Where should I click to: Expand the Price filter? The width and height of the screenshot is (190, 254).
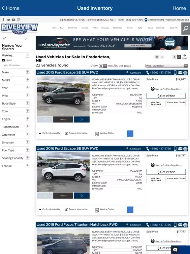click(x=28, y=95)
